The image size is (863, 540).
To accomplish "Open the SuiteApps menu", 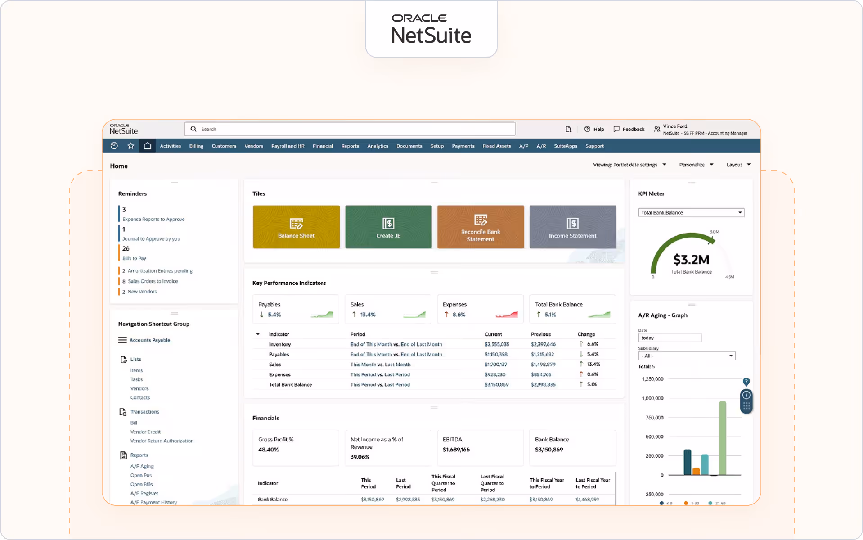I will click(566, 146).
